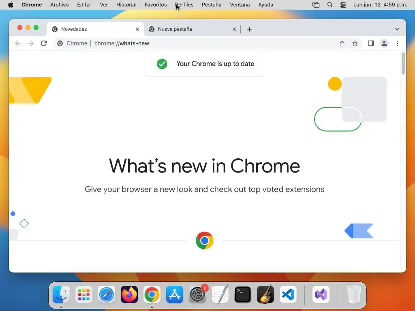Open Stage Manager icon in menu bar
415x311 pixels.
pos(316,5)
